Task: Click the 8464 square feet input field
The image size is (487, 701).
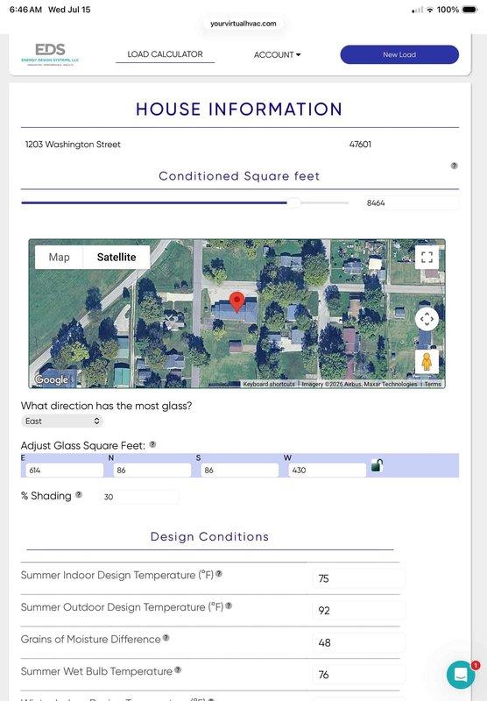Action: coord(411,203)
